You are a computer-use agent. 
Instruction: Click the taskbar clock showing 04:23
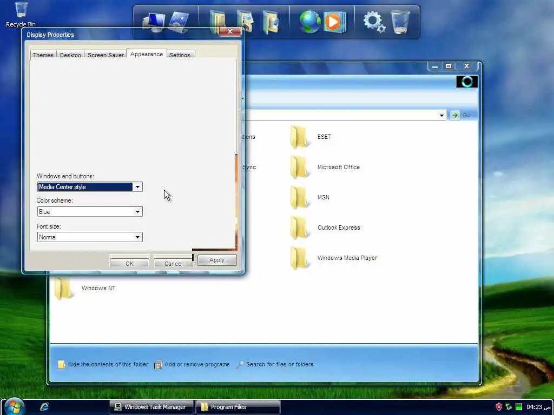(x=538, y=407)
